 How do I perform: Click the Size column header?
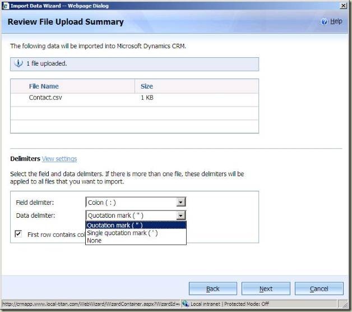click(147, 86)
